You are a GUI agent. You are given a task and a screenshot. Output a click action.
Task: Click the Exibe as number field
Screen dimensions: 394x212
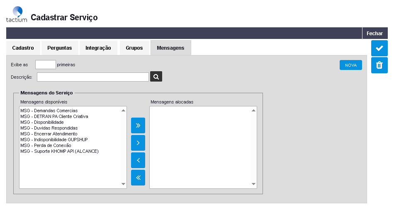click(x=45, y=65)
